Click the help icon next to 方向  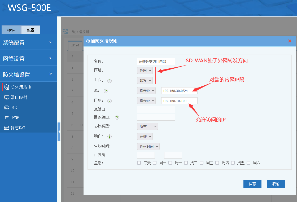point(109,81)
